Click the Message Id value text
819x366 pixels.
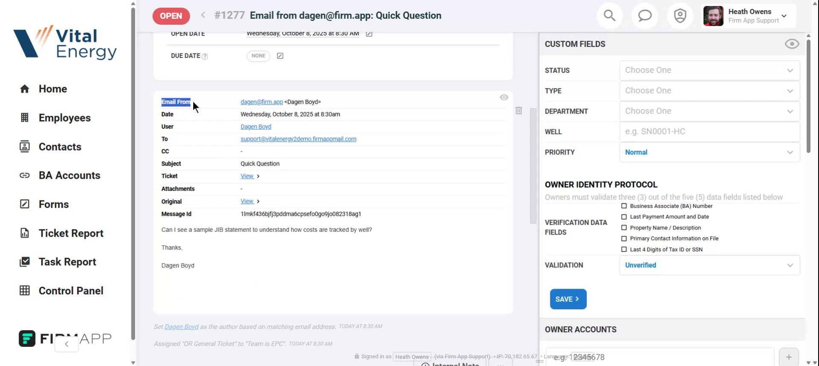pyautogui.click(x=301, y=214)
